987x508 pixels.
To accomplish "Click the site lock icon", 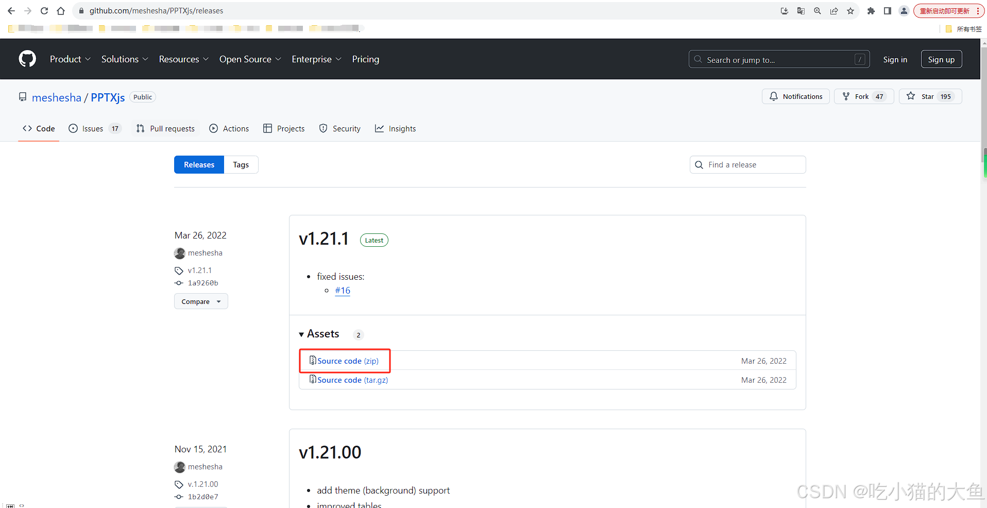I will (x=81, y=11).
